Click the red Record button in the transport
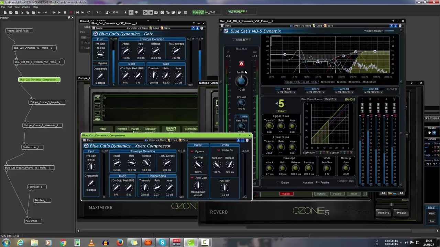Viewport: 440px width, 247px height. point(71,12)
